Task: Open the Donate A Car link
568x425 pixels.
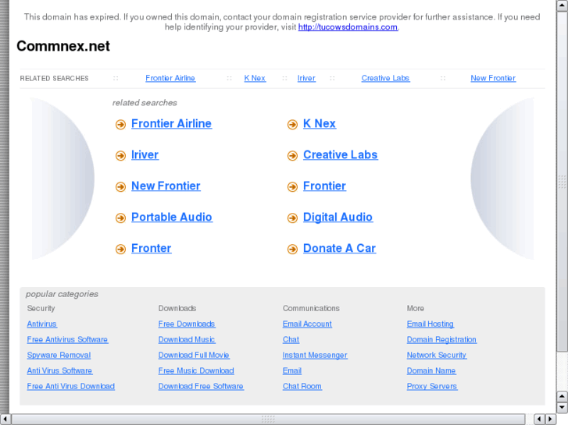Action: pyautogui.click(x=339, y=248)
